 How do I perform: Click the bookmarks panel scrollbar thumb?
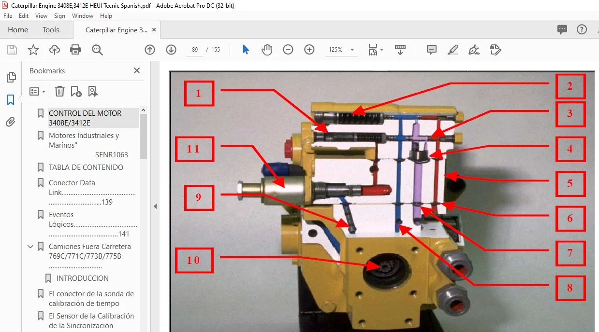pos(143,136)
